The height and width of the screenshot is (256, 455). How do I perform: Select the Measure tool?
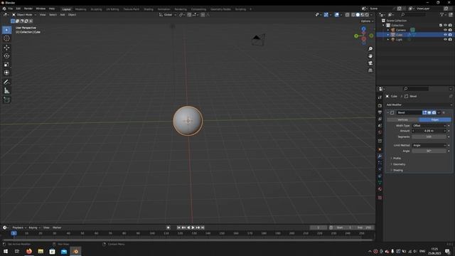(x=6, y=91)
